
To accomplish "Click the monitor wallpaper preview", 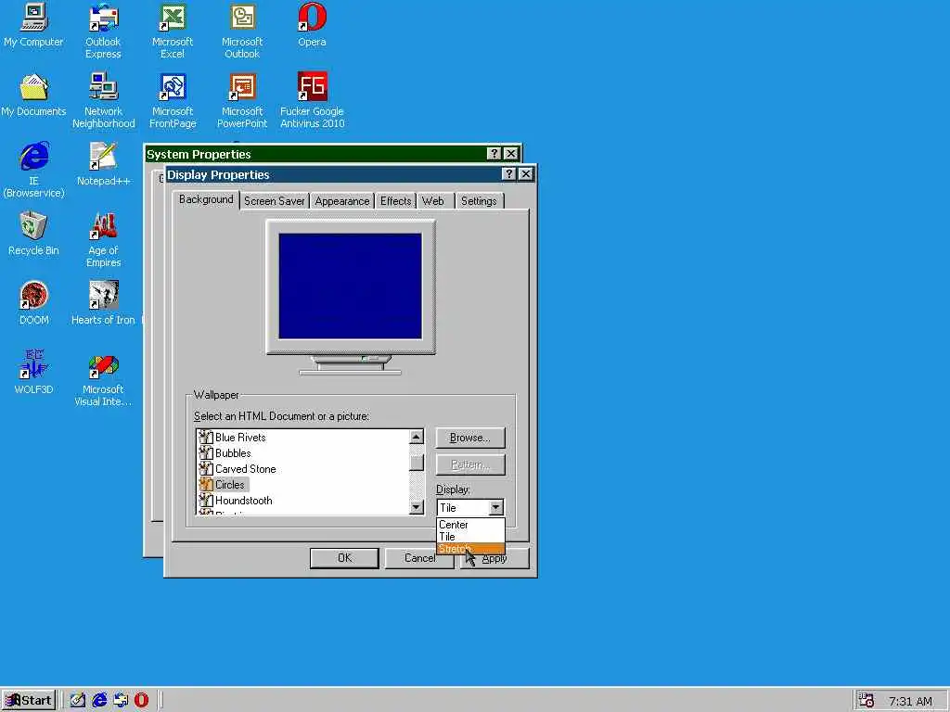I will [x=350, y=286].
